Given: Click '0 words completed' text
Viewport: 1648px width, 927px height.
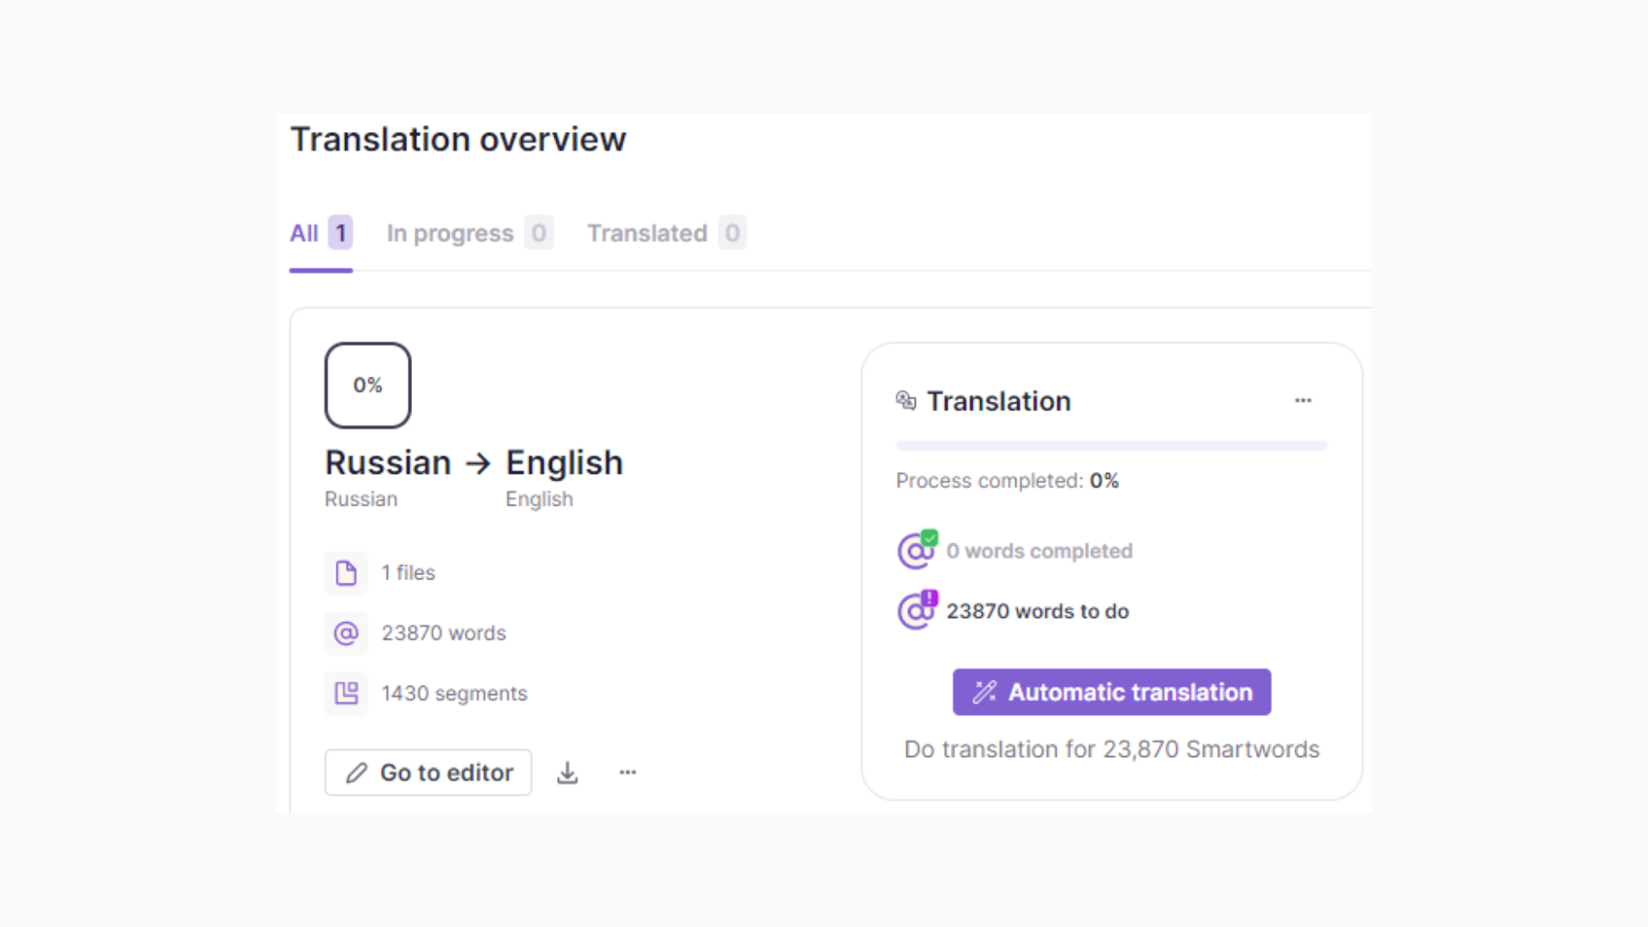Looking at the screenshot, I should pos(1039,551).
